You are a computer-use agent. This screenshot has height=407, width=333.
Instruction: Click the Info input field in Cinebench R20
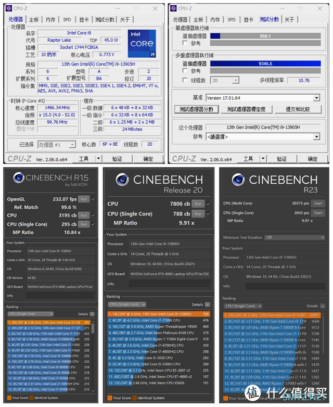point(170,284)
